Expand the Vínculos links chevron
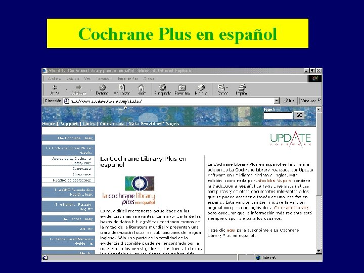 click(x=319, y=100)
